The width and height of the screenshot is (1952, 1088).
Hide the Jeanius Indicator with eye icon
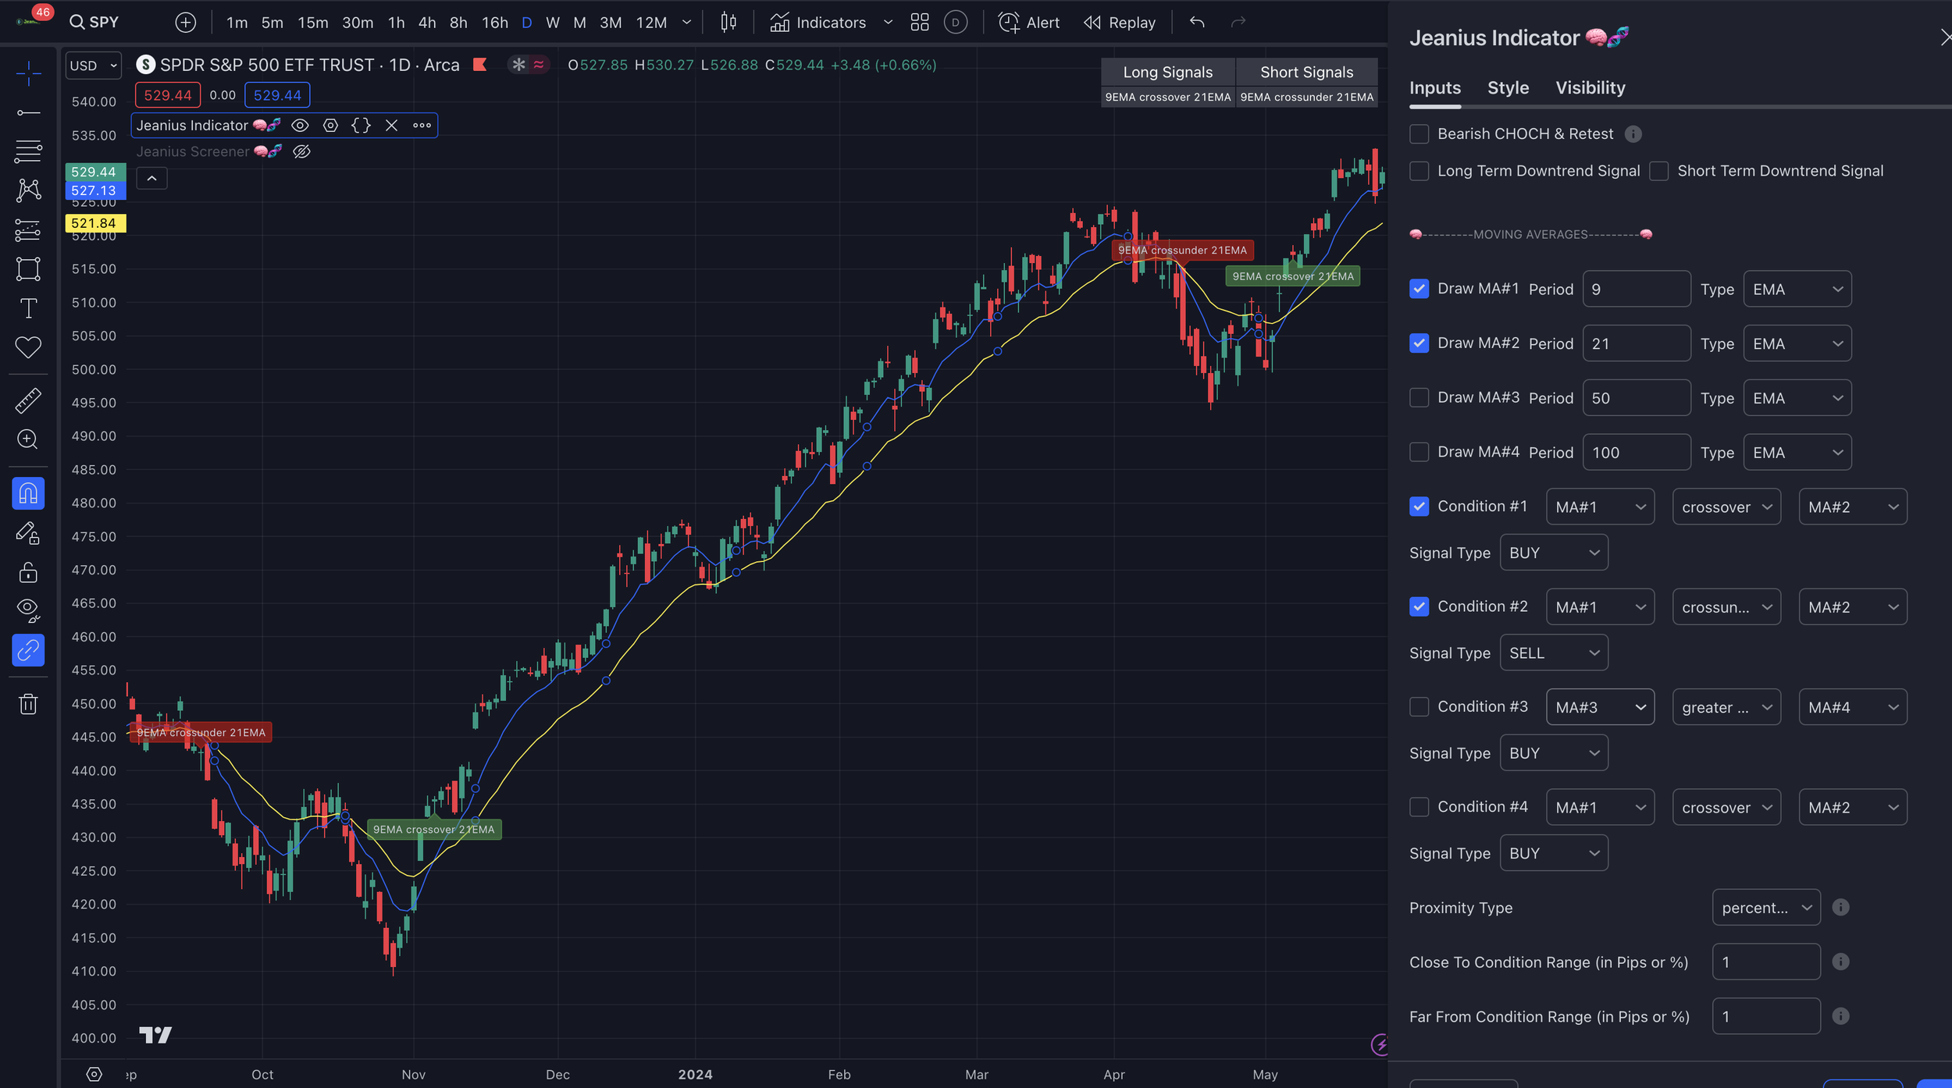tap(300, 126)
